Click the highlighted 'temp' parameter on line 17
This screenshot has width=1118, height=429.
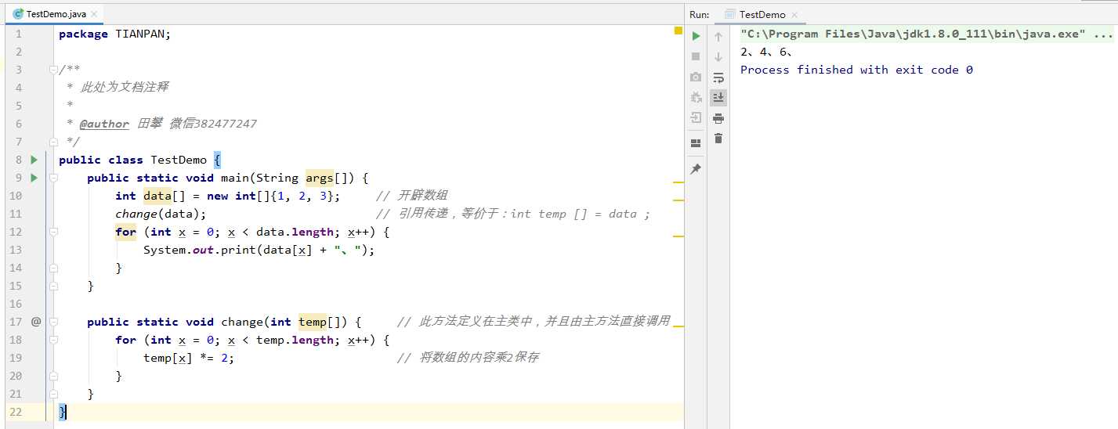pos(313,322)
